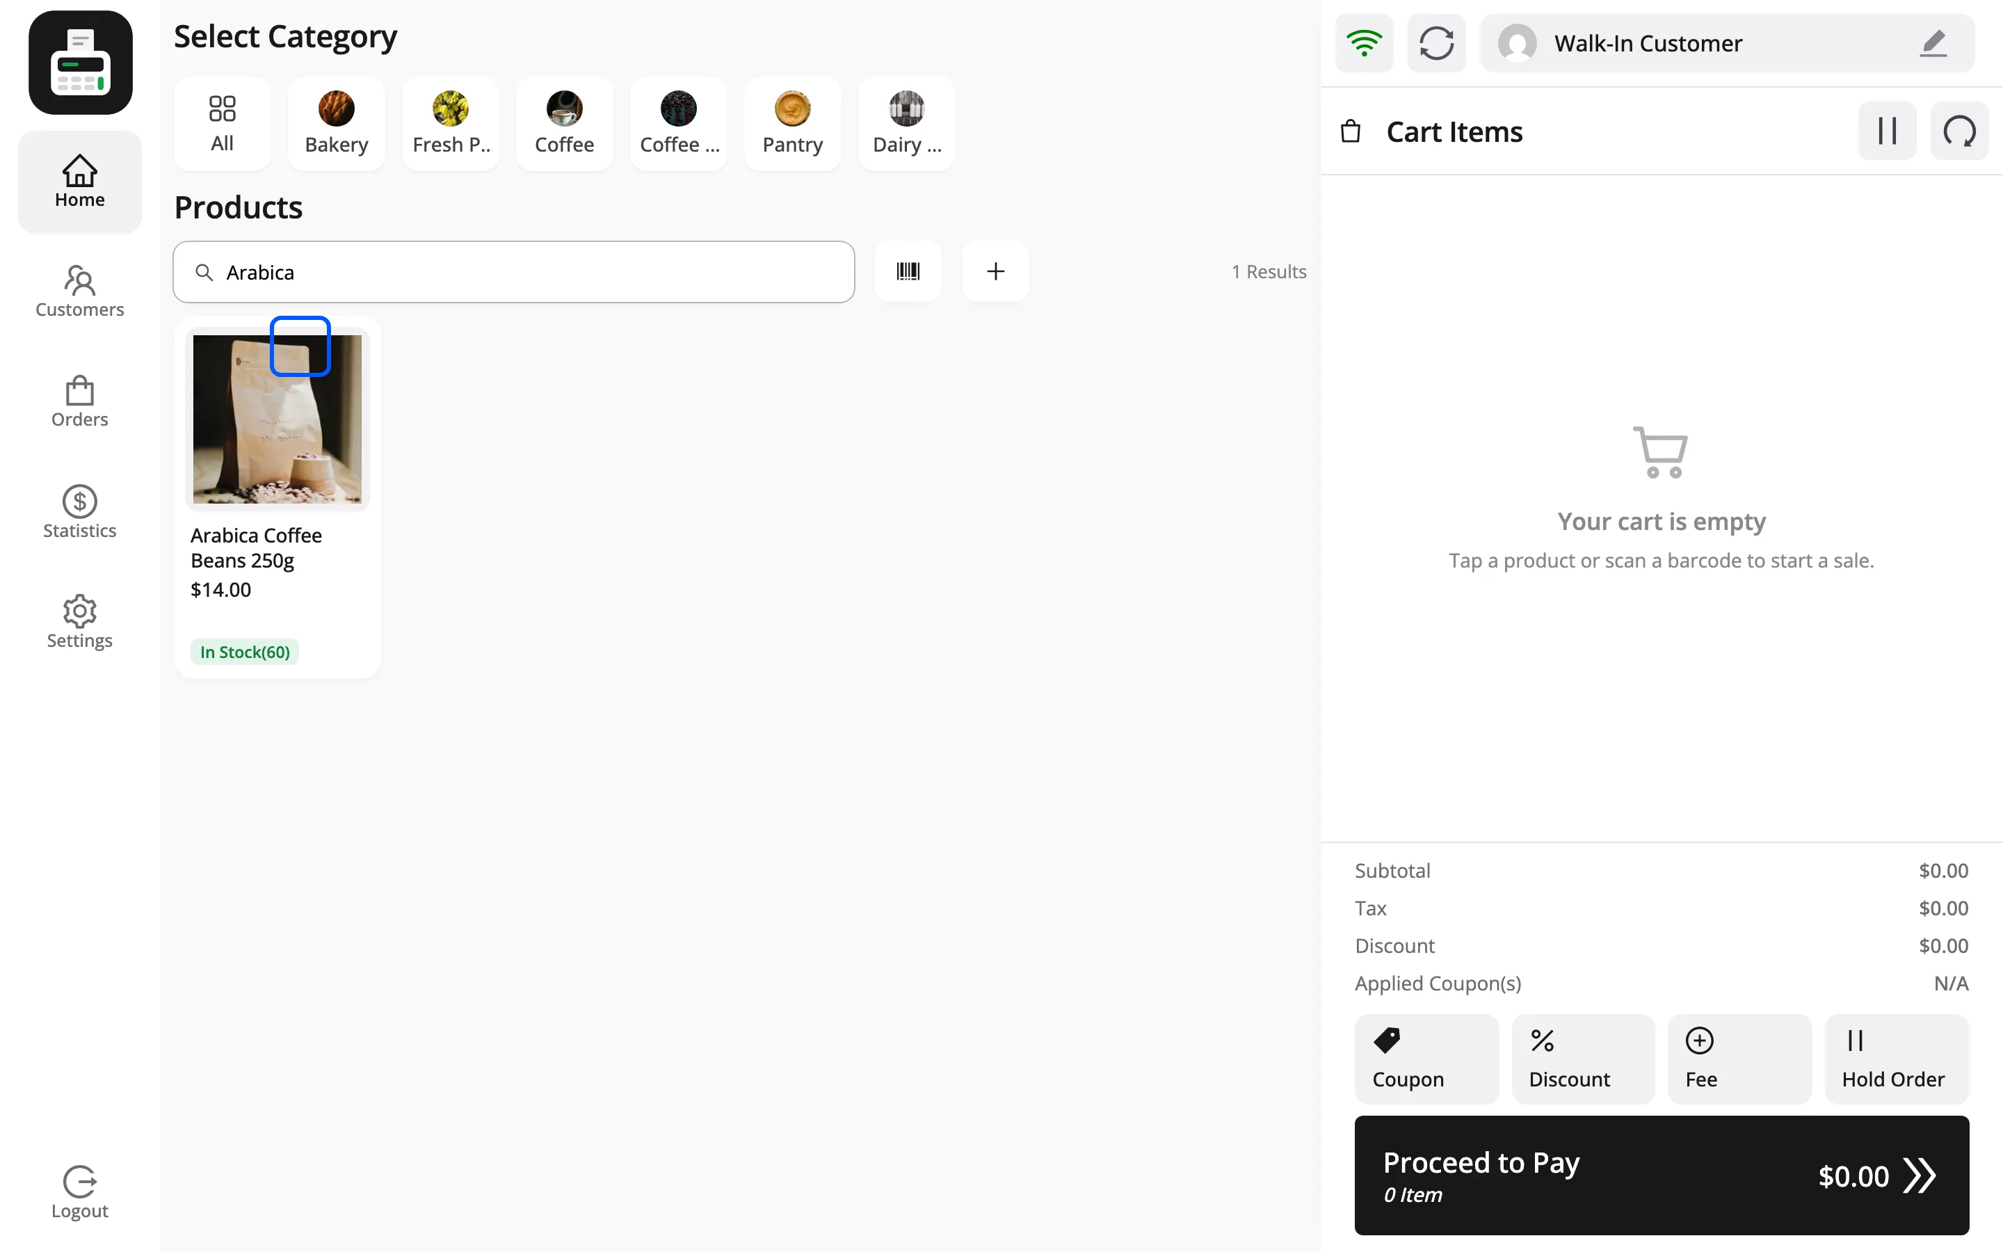Select the Coffee category
Viewport: 2003px width, 1252px height.
pos(565,123)
